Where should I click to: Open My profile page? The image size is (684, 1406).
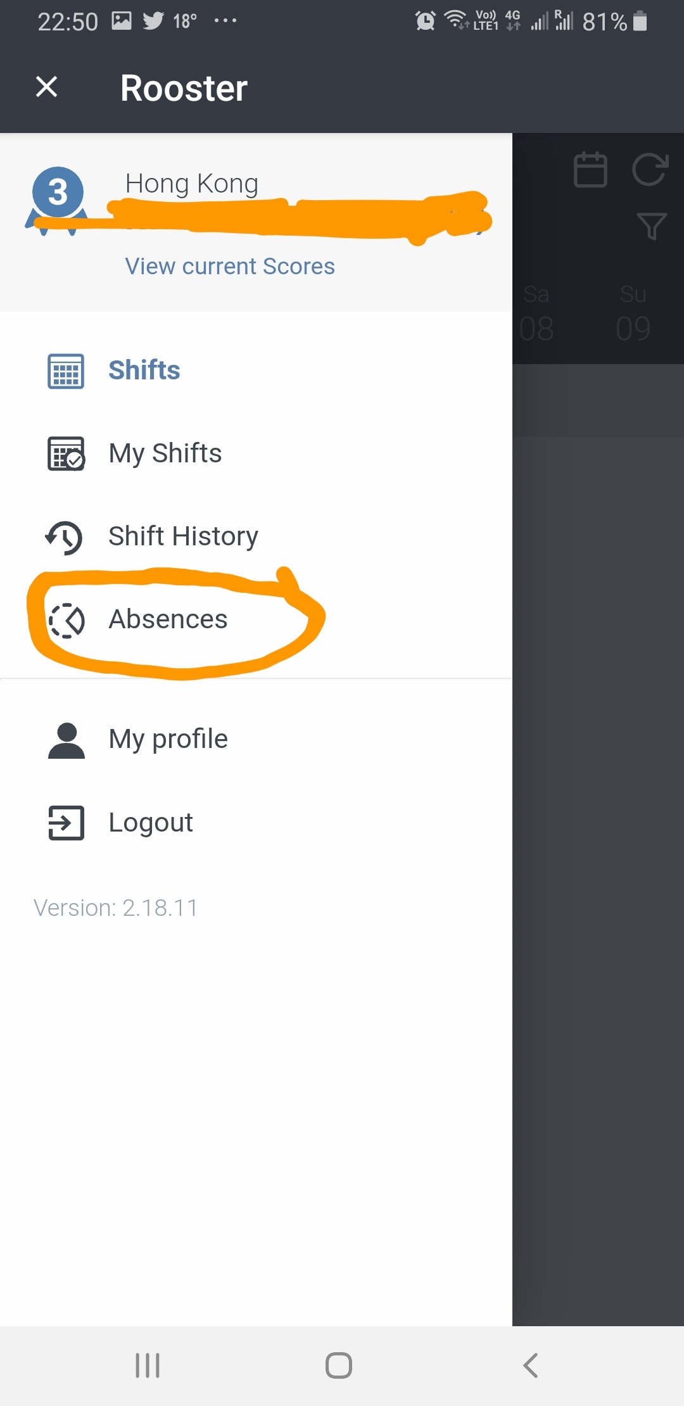[256, 739]
